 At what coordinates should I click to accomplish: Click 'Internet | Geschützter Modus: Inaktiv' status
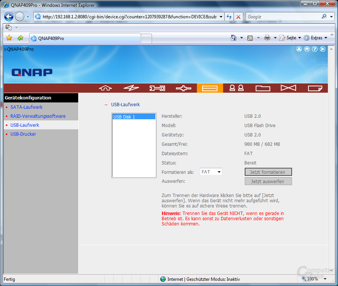pos(204,279)
